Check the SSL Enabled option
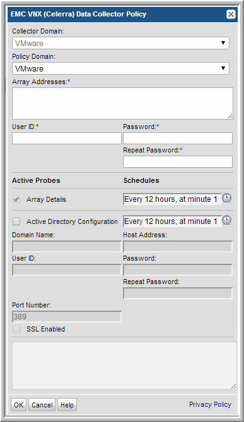Viewport: 244px width, 422px height. click(x=16, y=329)
